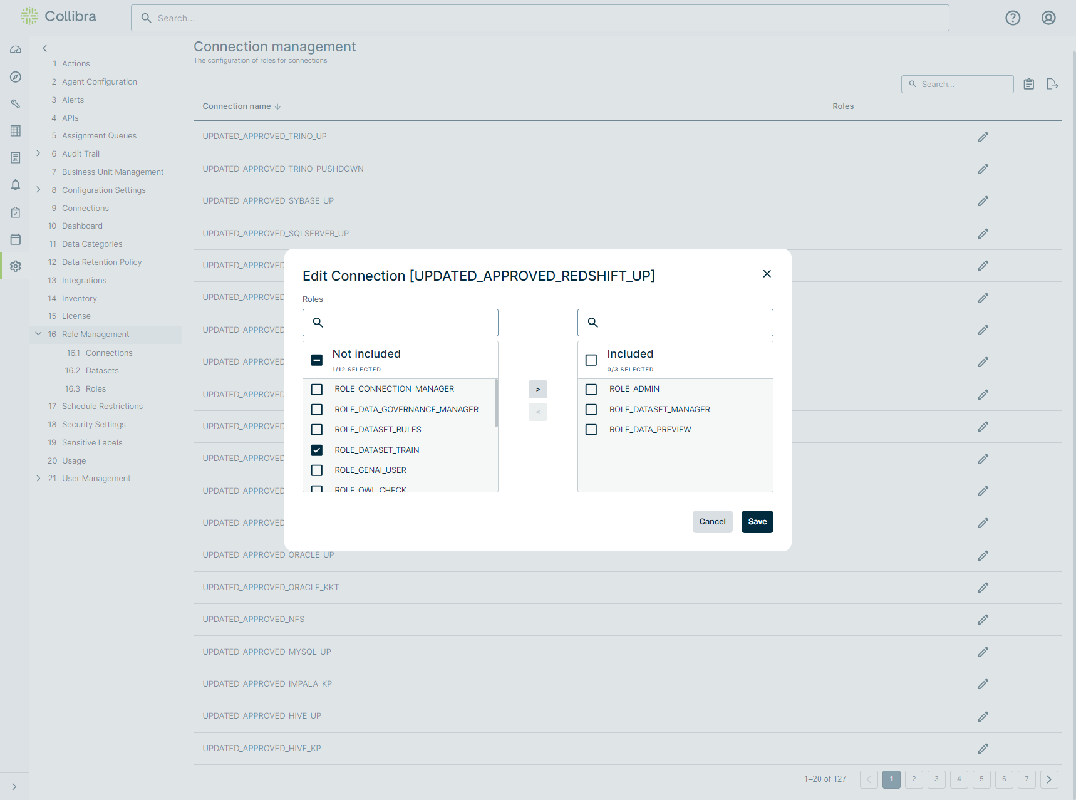Open the wrench tool icon in left rail
This screenshot has height=800, width=1076.
point(16,103)
